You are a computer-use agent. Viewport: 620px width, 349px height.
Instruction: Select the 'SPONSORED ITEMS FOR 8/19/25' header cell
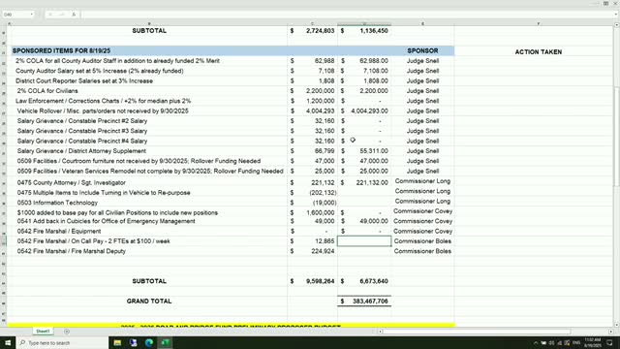61,50
